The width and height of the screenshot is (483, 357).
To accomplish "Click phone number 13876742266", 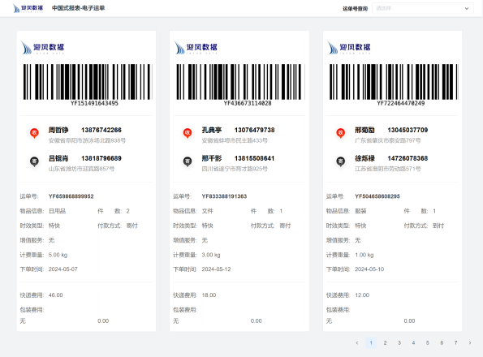I will click(101, 130).
